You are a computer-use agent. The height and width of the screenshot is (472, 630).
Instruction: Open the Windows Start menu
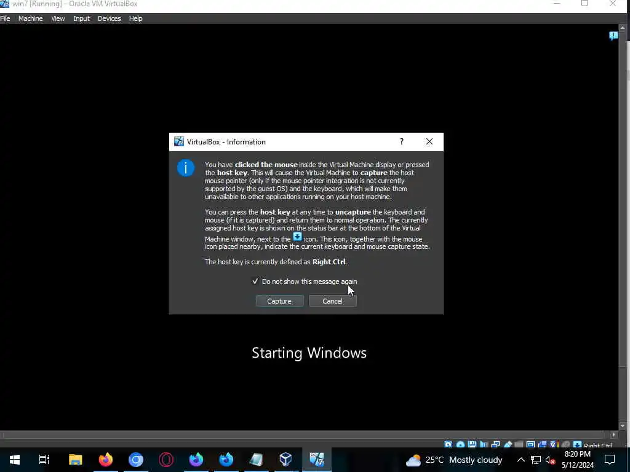pos(15,460)
